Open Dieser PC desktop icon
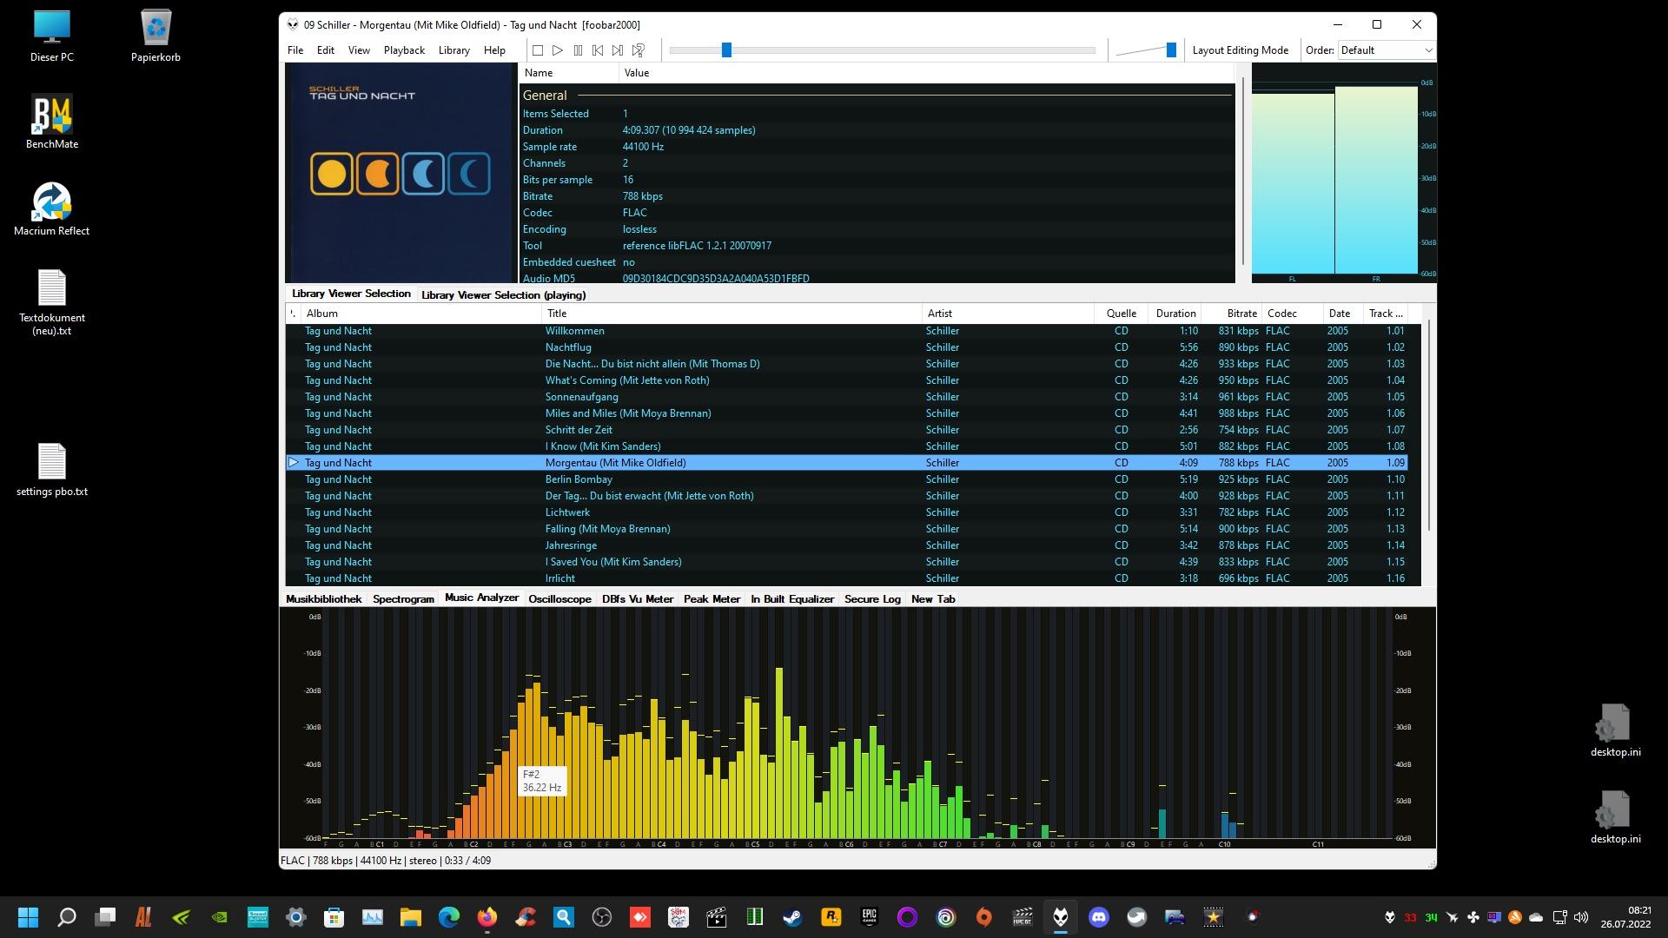 click(x=52, y=36)
